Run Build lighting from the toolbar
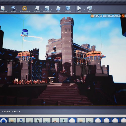This screenshot has height=126, width=126. pos(58,9)
